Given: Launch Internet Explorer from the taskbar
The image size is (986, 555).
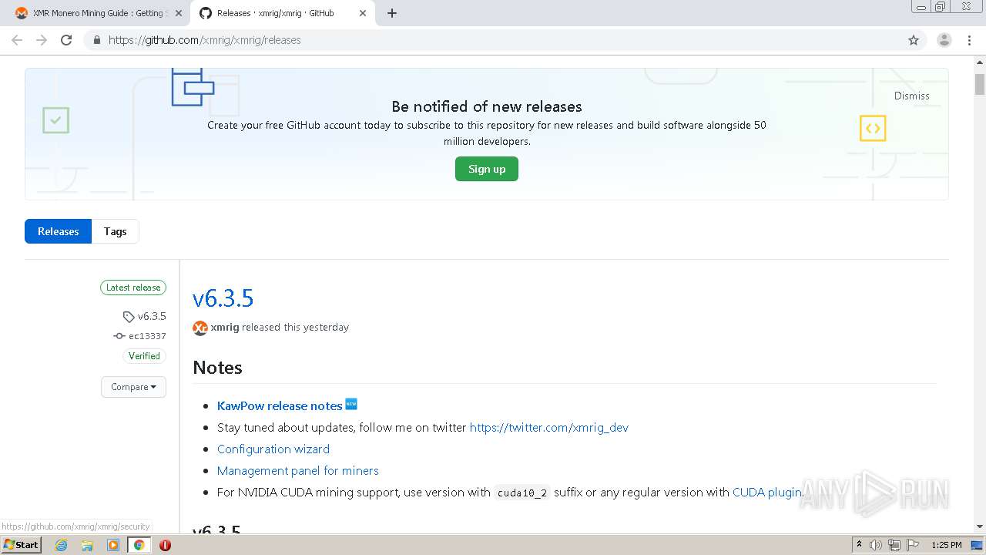Looking at the screenshot, I should tap(61, 545).
